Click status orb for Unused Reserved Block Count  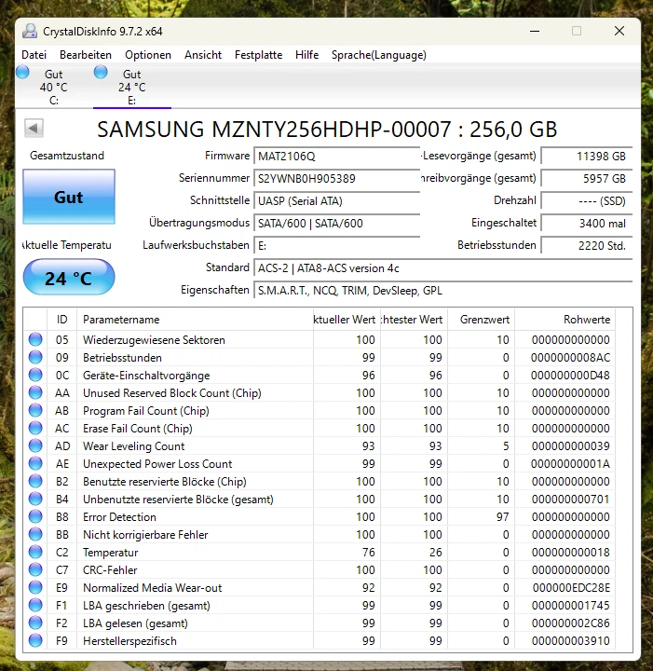(x=35, y=392)
